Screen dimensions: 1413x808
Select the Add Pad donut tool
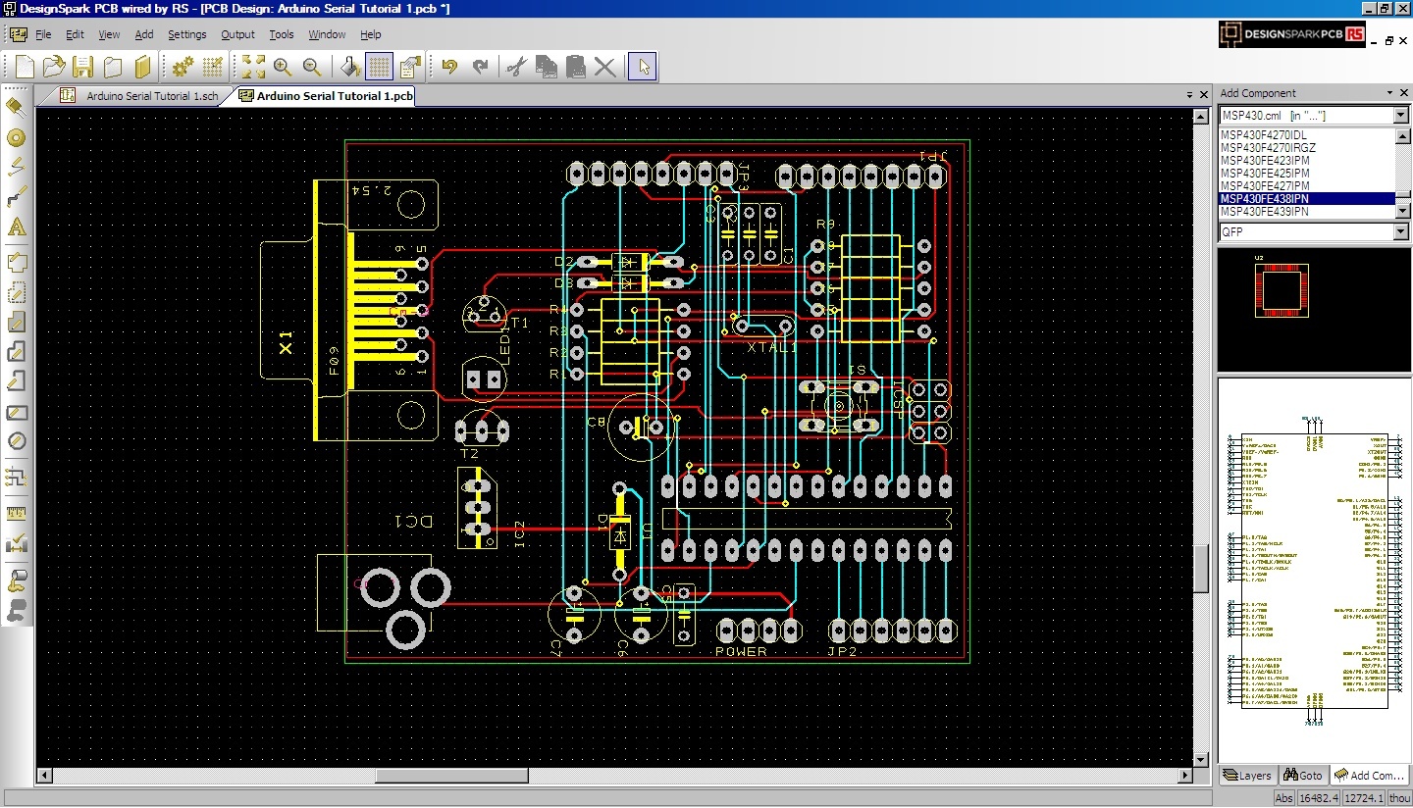(x=16, y=137)
